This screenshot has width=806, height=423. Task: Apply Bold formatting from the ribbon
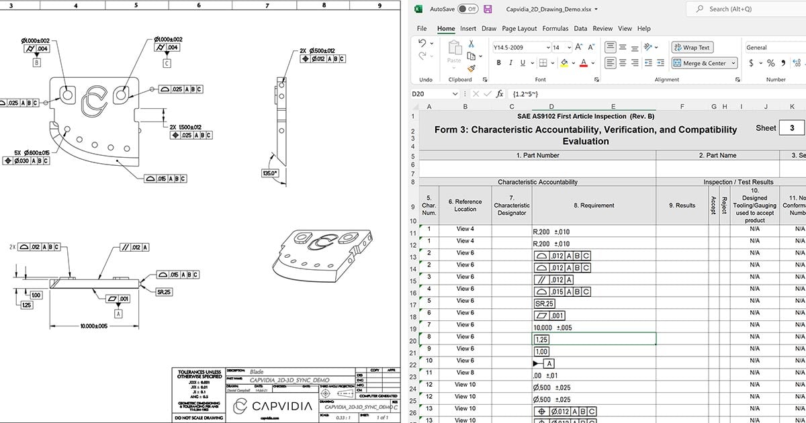pos(498,62)
